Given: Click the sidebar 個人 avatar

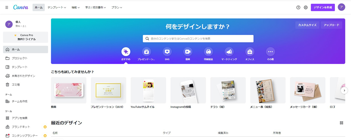Looking at the screenshot, I should click(x=9, y=24).
